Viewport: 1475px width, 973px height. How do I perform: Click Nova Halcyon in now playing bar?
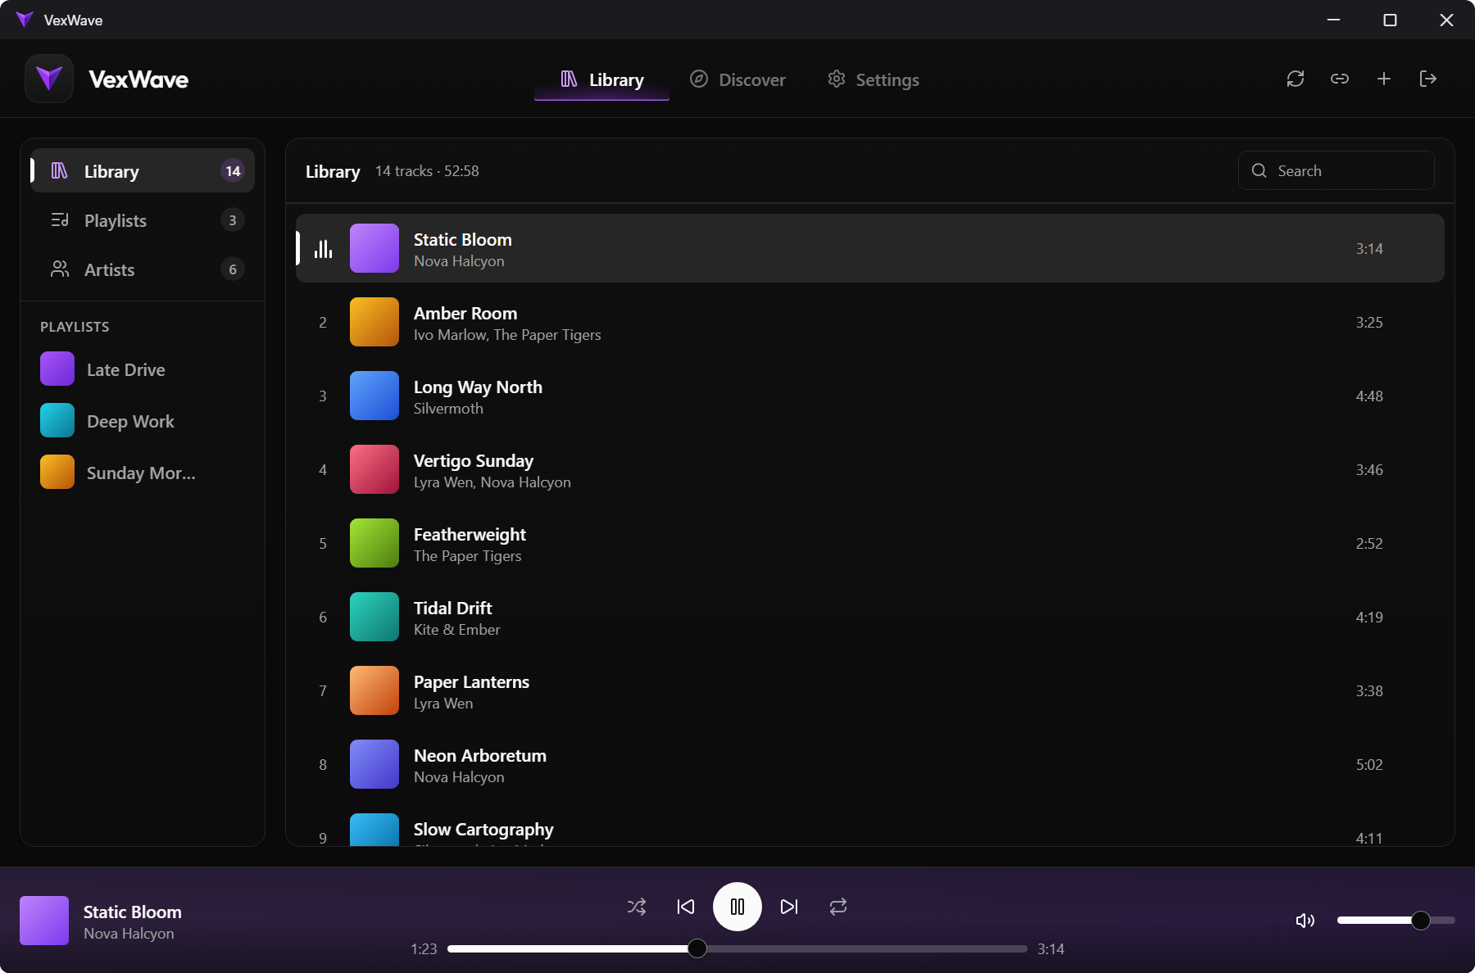129,934
